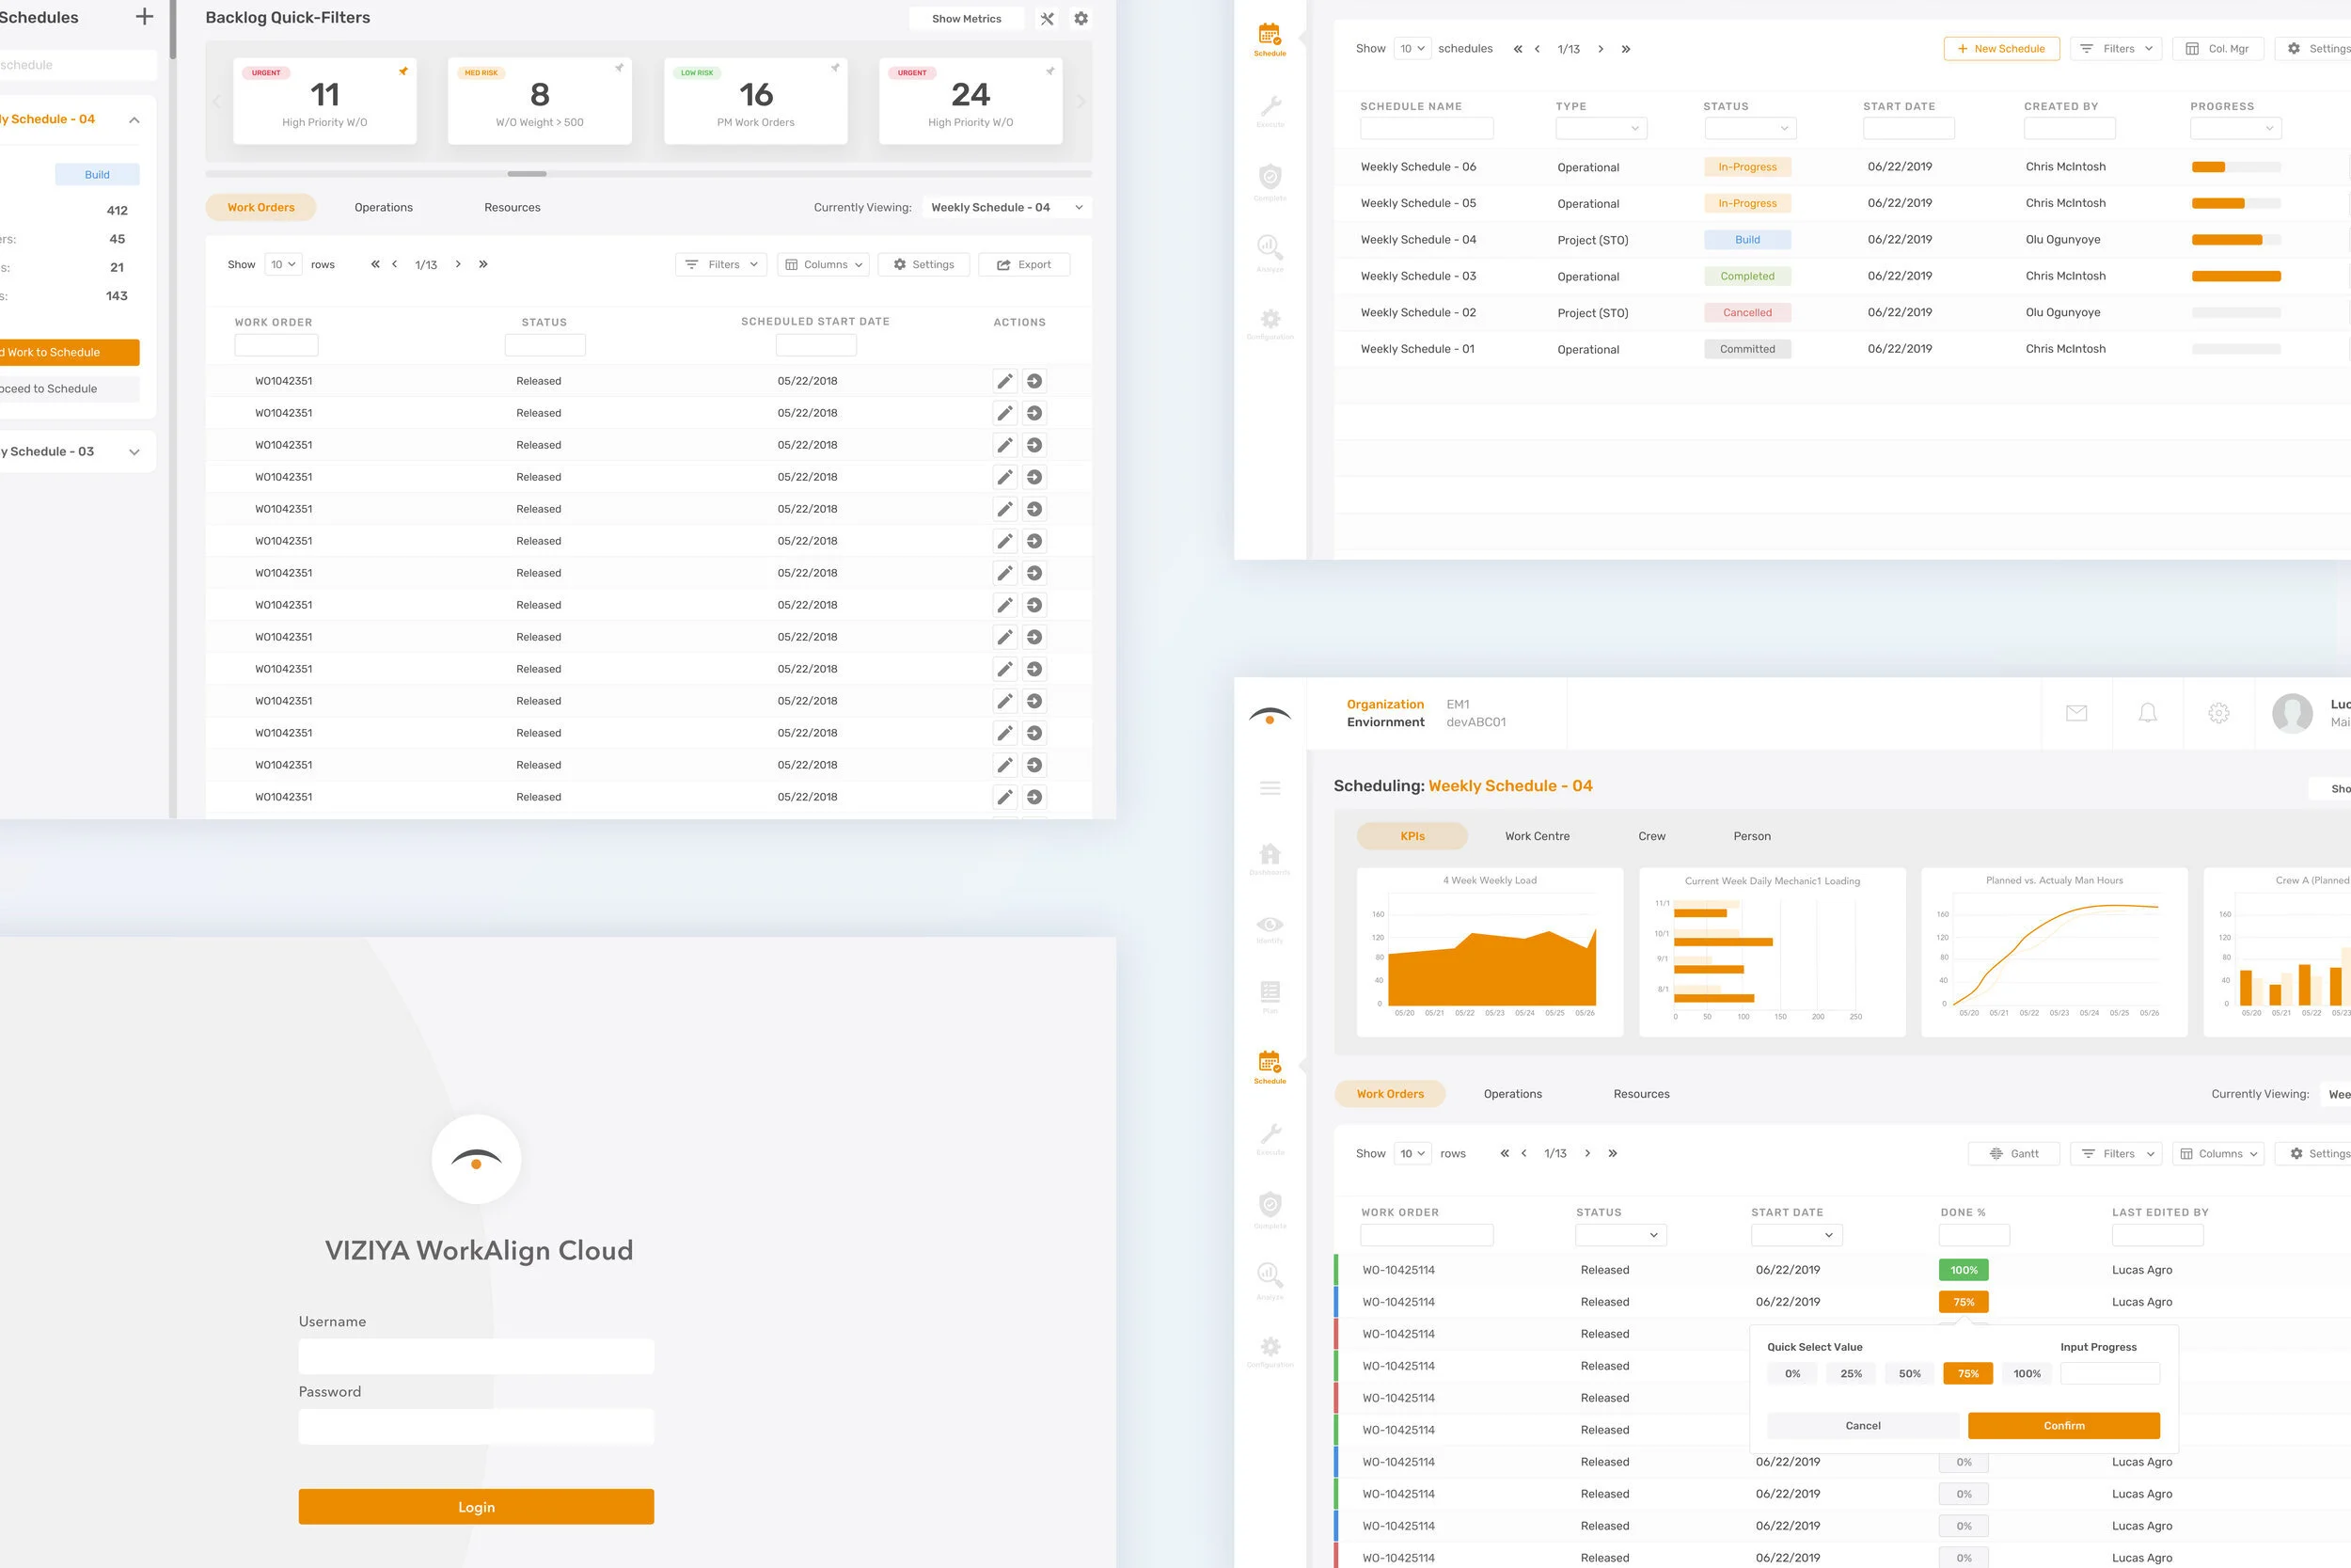Pin the 11 High Priority W/O card
Image resolution: width=2351 pixels, height=1568 pixels.
402,71
